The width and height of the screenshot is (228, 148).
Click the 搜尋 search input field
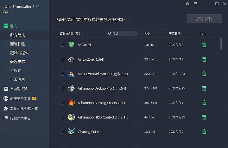[122, 33]
